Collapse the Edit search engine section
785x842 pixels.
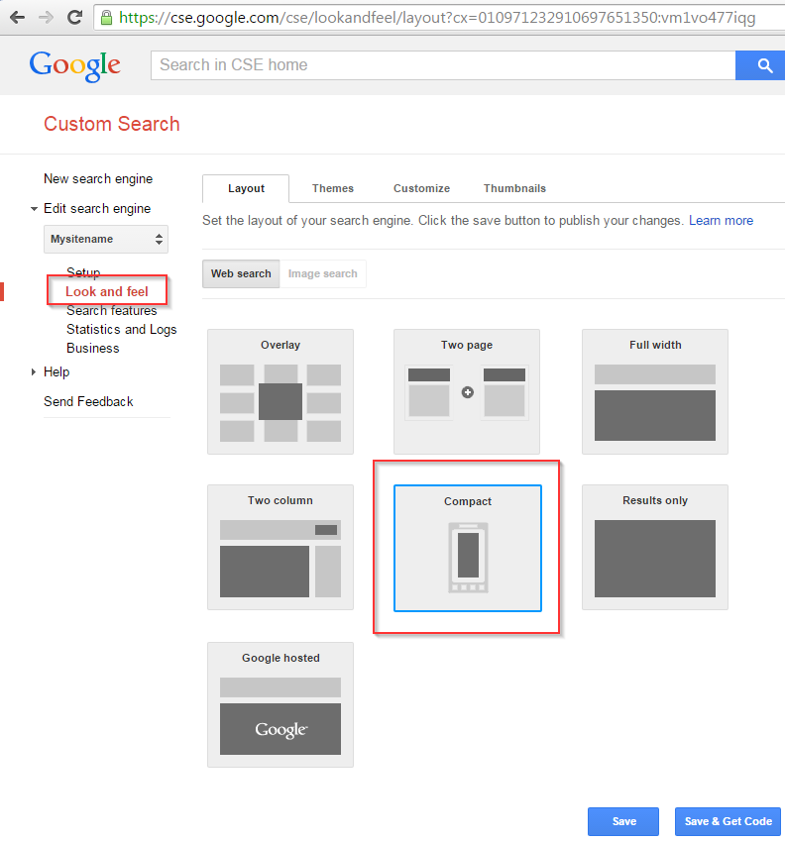tap(34, 208)
